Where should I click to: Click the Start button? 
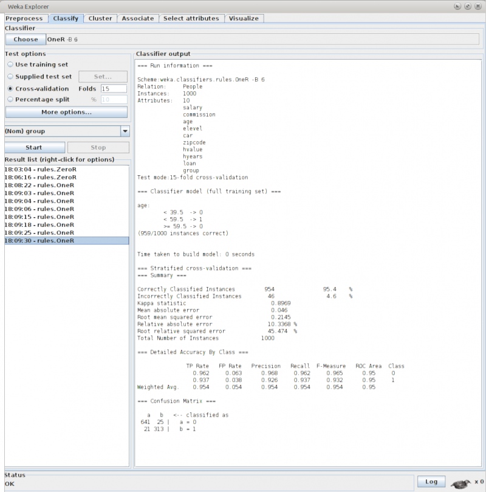coord(35,147)
